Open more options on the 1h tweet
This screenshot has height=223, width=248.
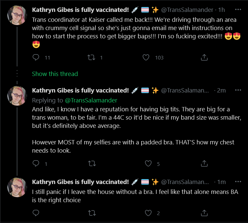(x=238, y=10)
